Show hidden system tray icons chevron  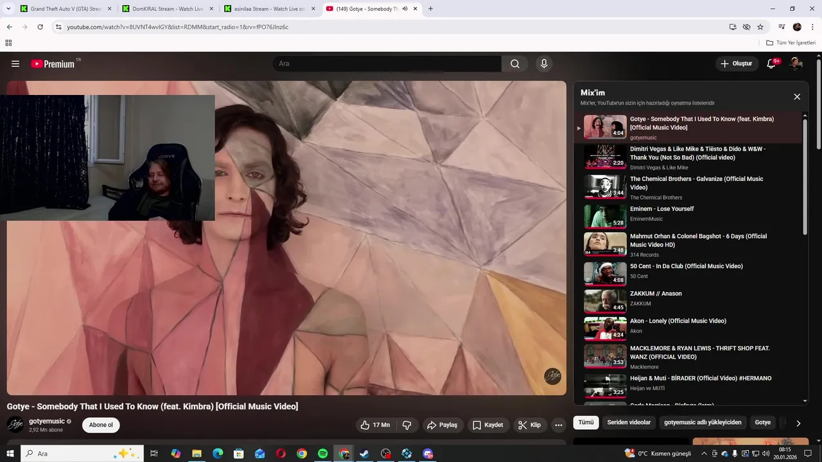click(704, 454)
